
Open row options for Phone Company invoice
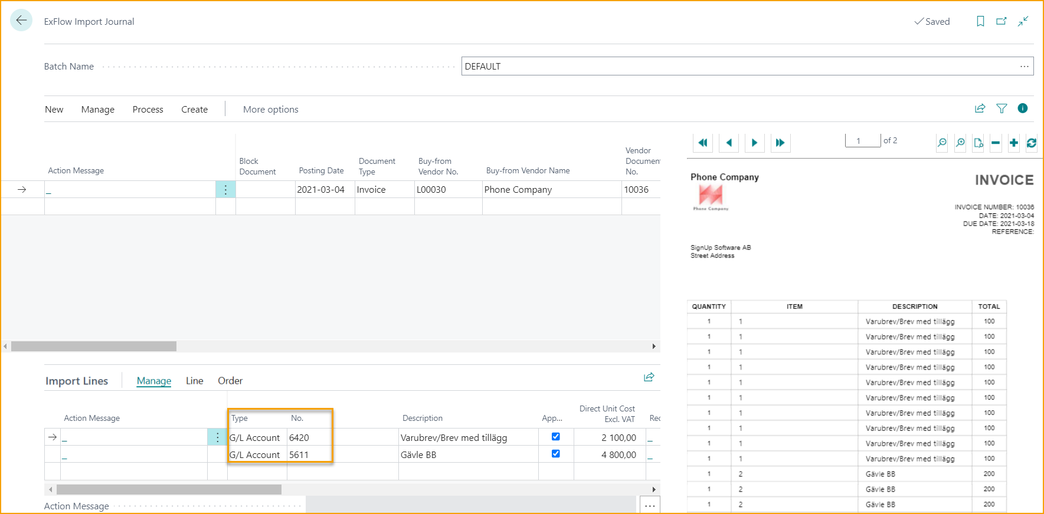225,189
